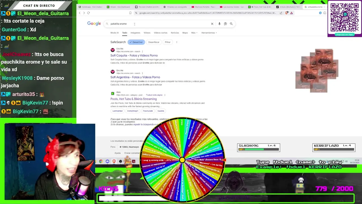Go back using the browser back arrow
The height and width of the screenshot is (204, 362).
(80, 13)
